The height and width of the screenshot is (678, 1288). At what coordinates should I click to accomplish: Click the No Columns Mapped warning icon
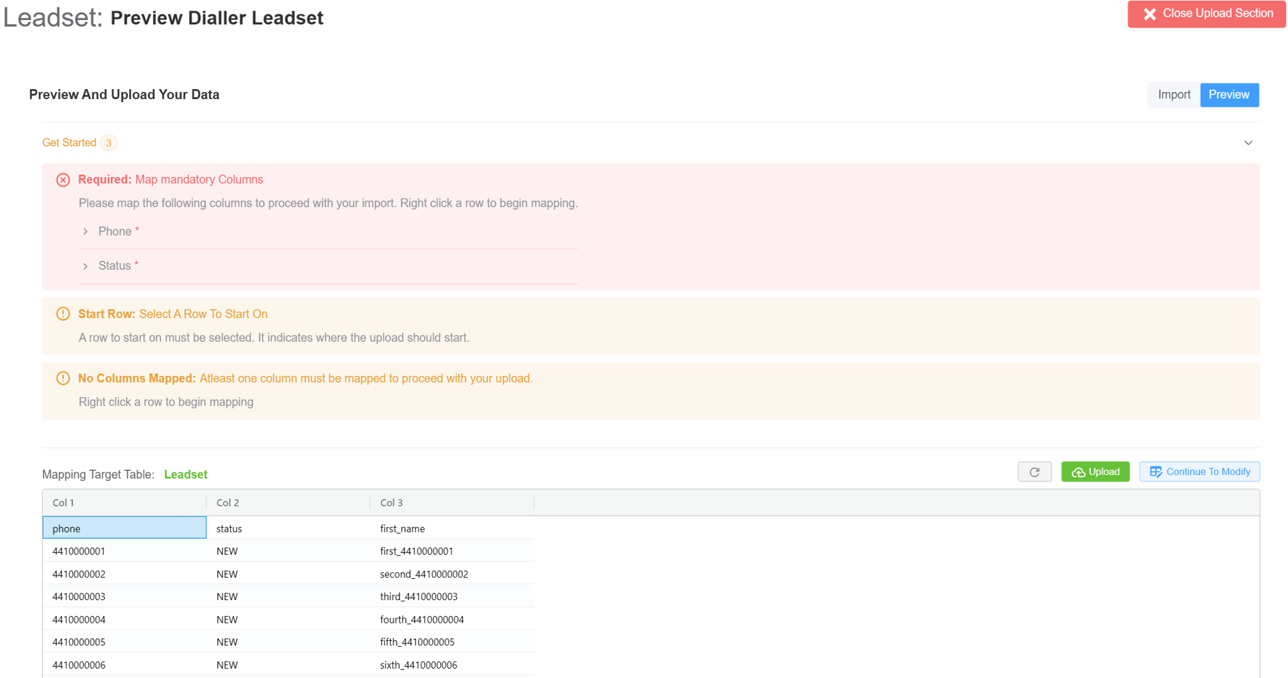coord(63,379)
